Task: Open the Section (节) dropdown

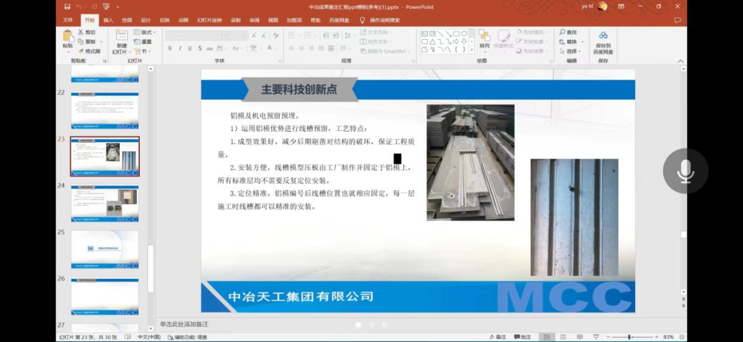Action: point(141,51)
